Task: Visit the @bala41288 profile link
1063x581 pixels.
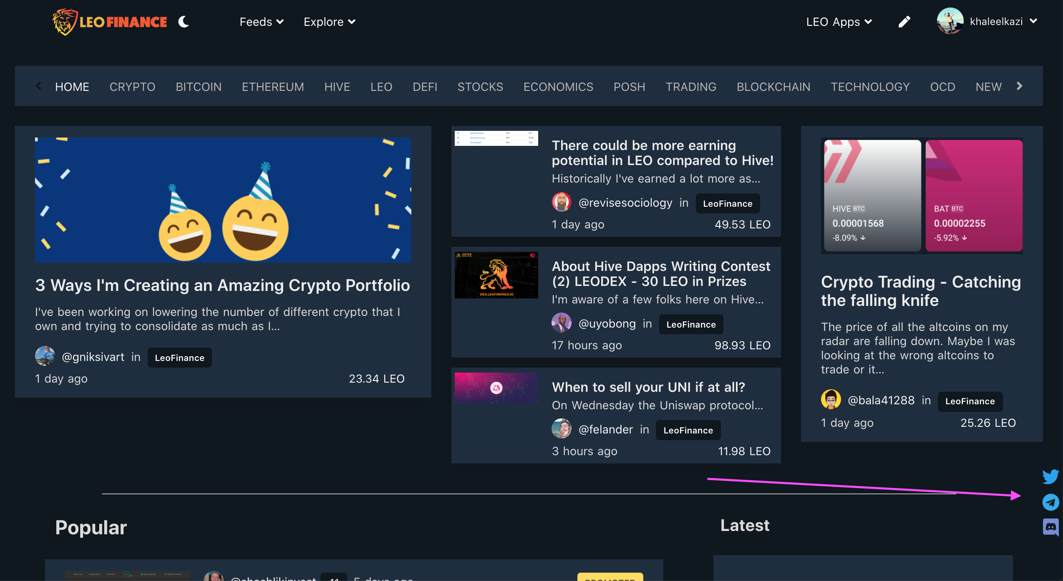Action: point(881,401)
